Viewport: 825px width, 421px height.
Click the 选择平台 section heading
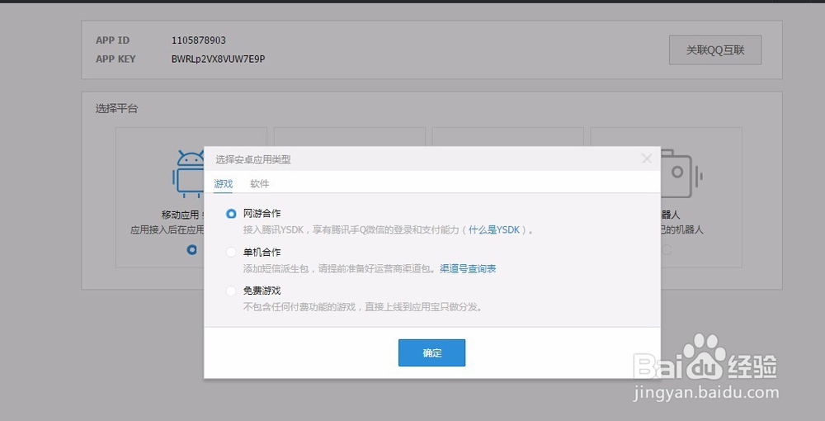(x=116, y=108)
